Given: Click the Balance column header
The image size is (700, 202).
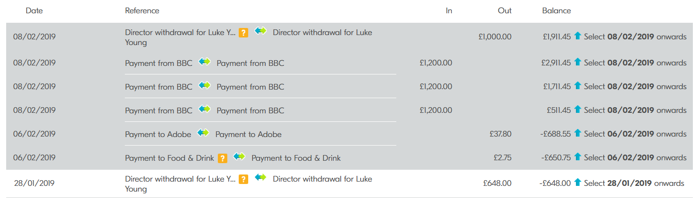Looking at the screenshot, I should click(556, 10).
